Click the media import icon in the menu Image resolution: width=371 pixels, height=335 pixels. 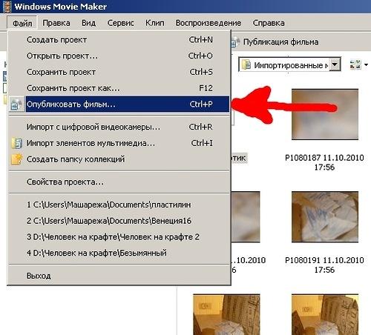[17, 143]
